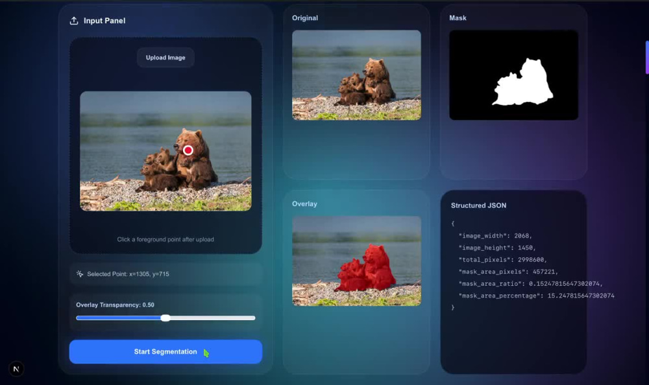The image size is (649, 385).
Task: Select the "image_width": 2068 line
Action: (495, 236)
